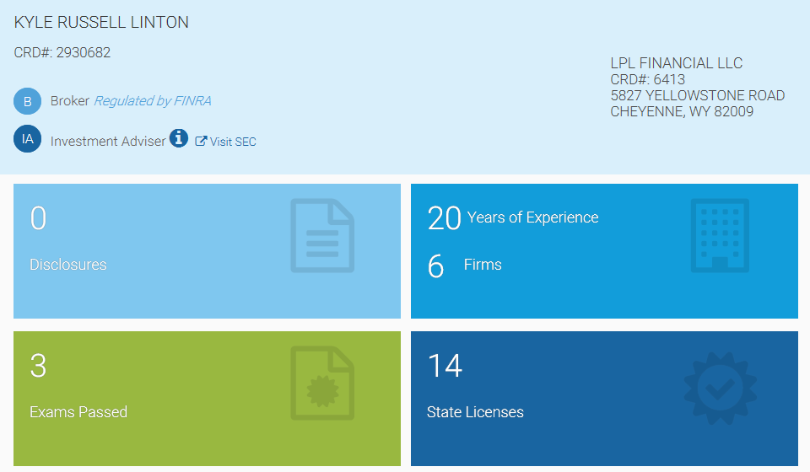Click the document icon in Disclosures tile
This screenshot has height=472, width=810.
click(322, 235)
